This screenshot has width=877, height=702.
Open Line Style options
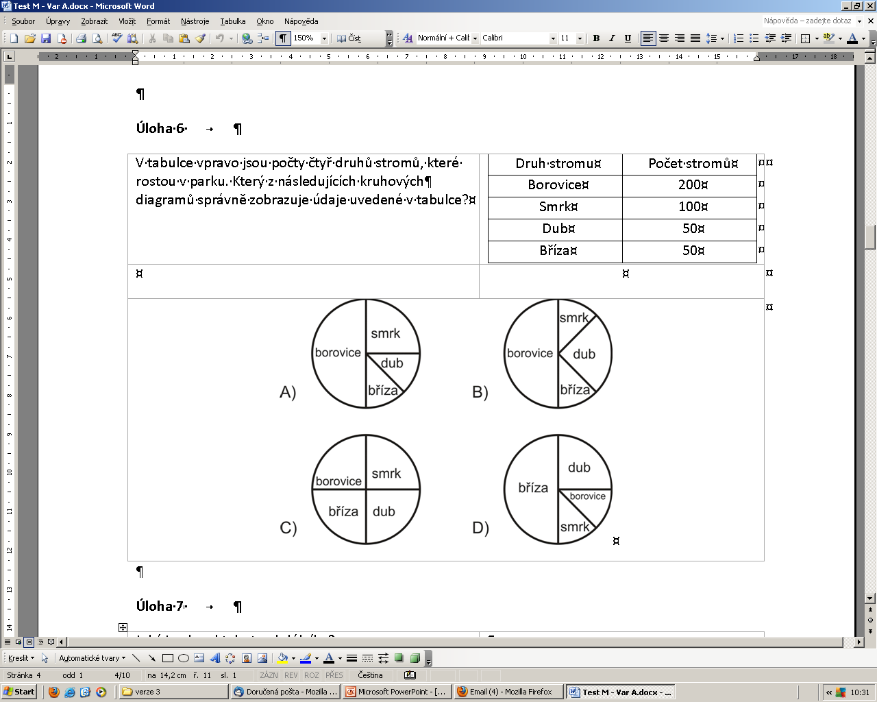tap(351, 658)
